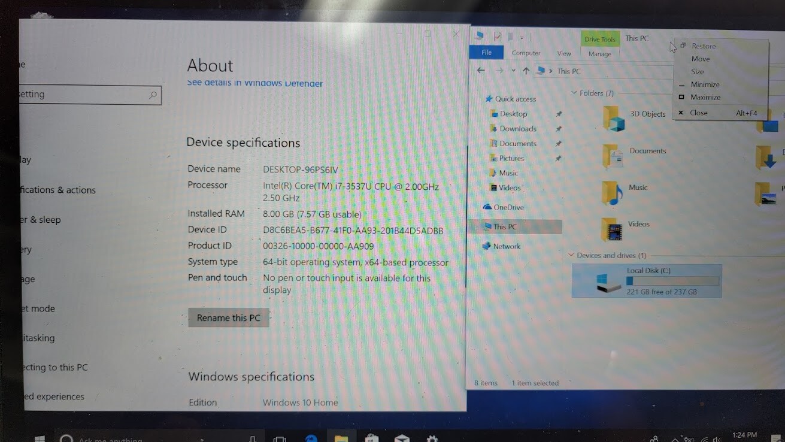Choose Close from the window menu
The width and height of the screenshot is (785, 442).
click(720, 113)
